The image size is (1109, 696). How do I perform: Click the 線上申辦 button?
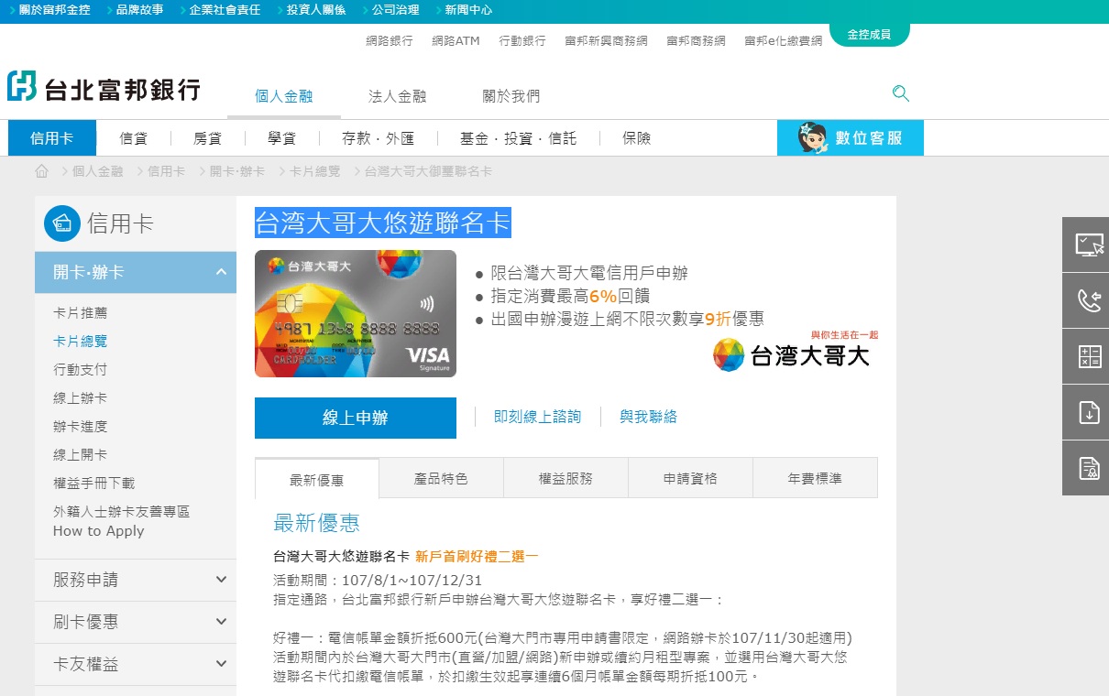click(356, 418)
